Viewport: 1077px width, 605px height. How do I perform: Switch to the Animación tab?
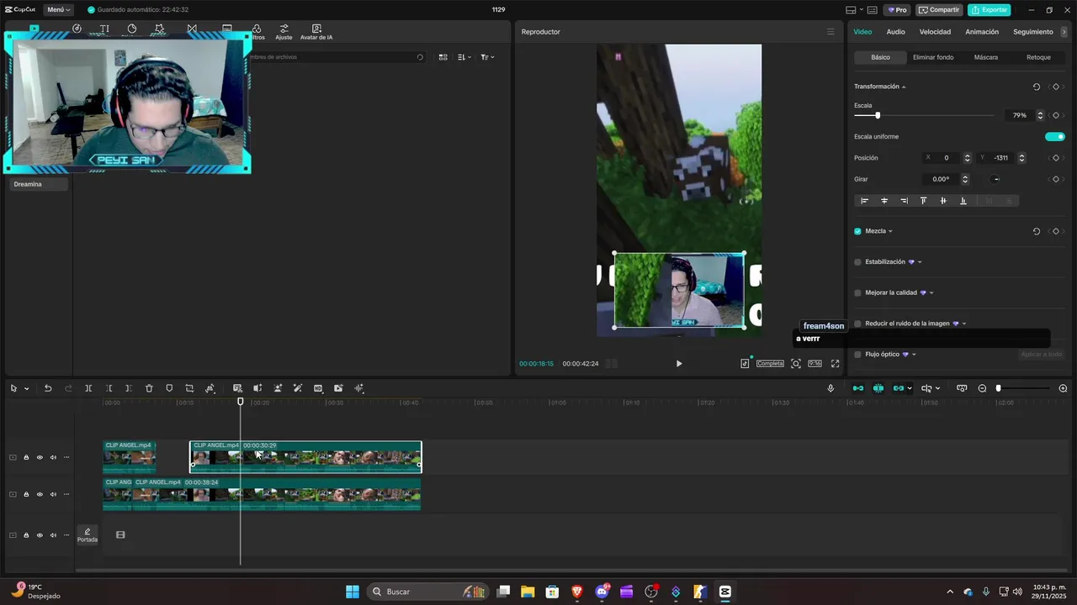pos(982,32)
